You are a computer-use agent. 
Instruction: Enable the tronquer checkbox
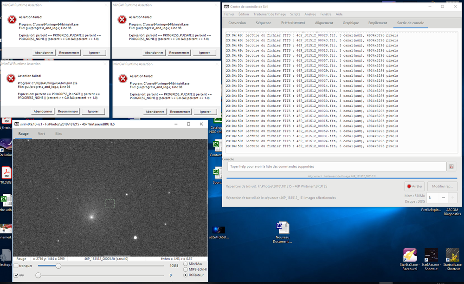[16, 266]
